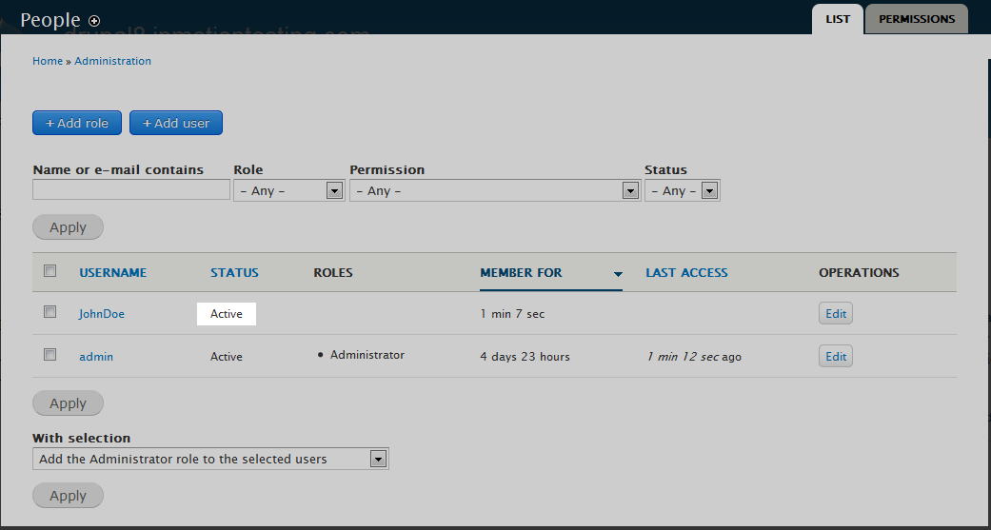
Task: Expand the With selection action dropdown
Action: (210, 460)
